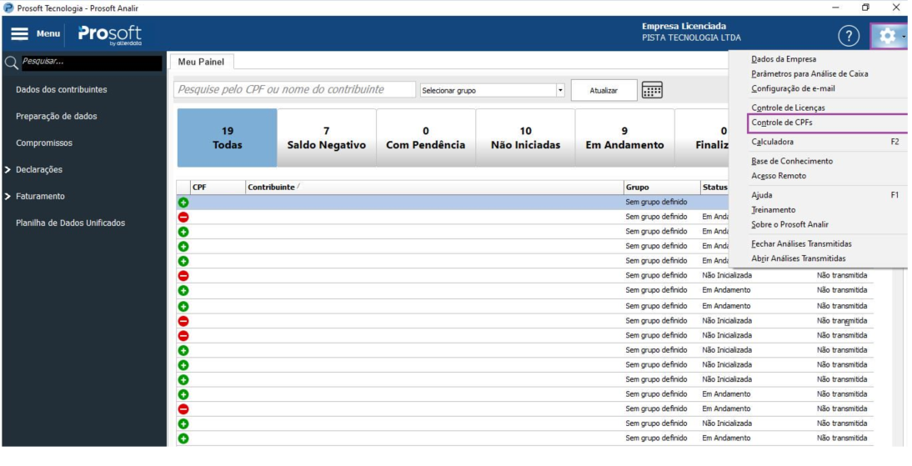Open the calendar grid icon
Image resolution: width=912 pixels, height=466 pixels.
click(652, 90)
